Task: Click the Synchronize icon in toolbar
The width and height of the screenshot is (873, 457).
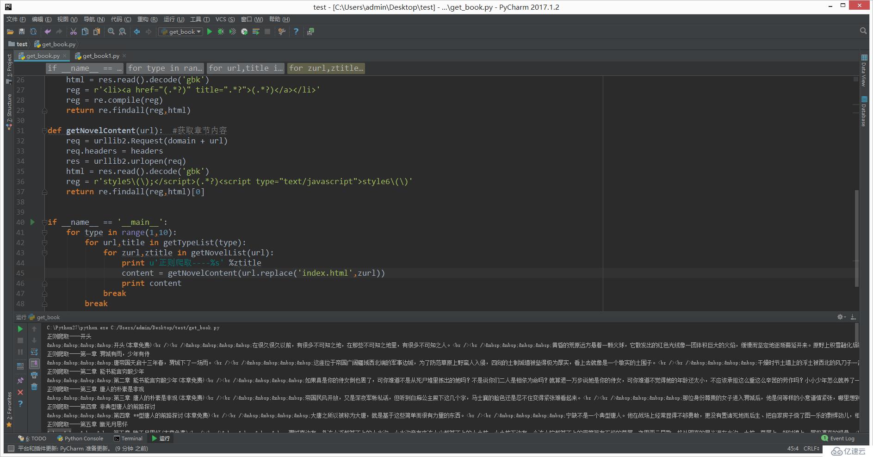Action: (x=33, y=31)
